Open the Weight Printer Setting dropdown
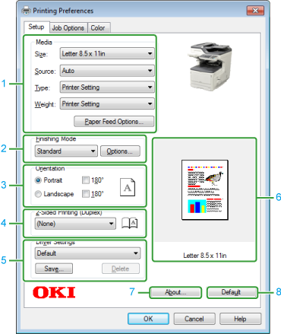Screen dimensions: 281x334 click(107, 103)
